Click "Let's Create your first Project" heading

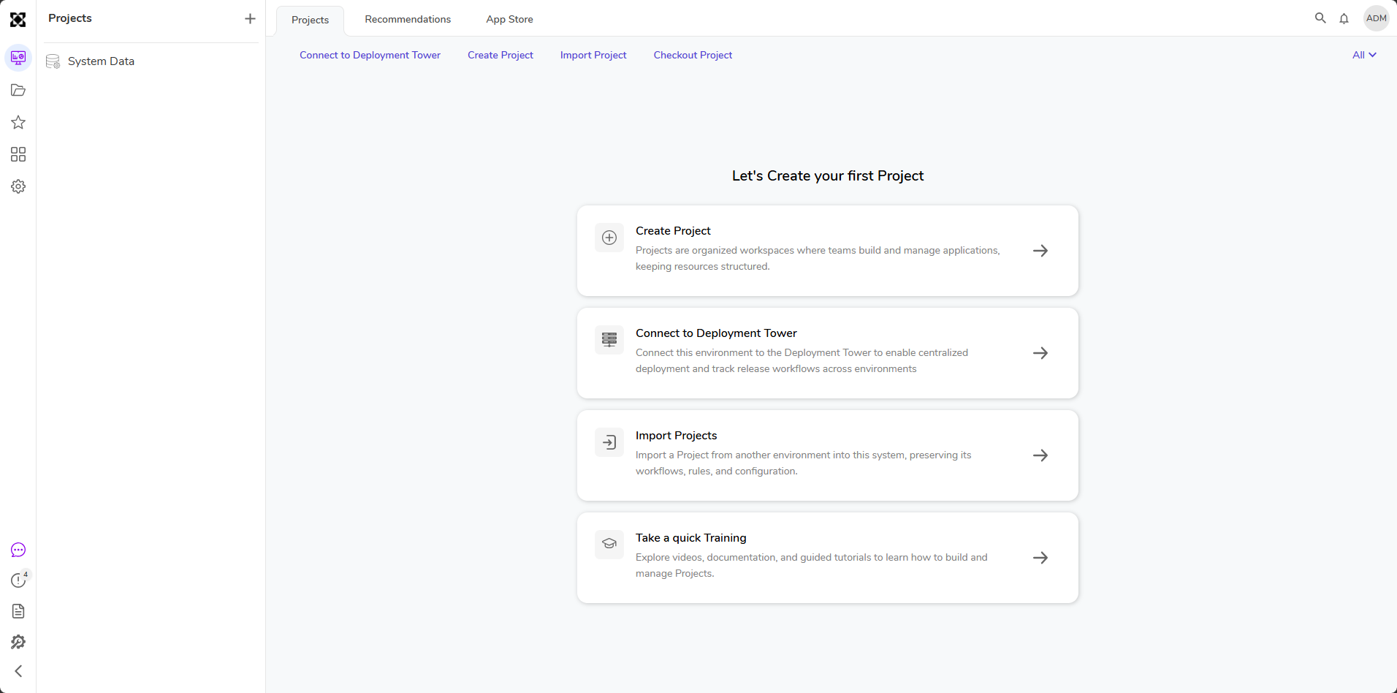828,176
